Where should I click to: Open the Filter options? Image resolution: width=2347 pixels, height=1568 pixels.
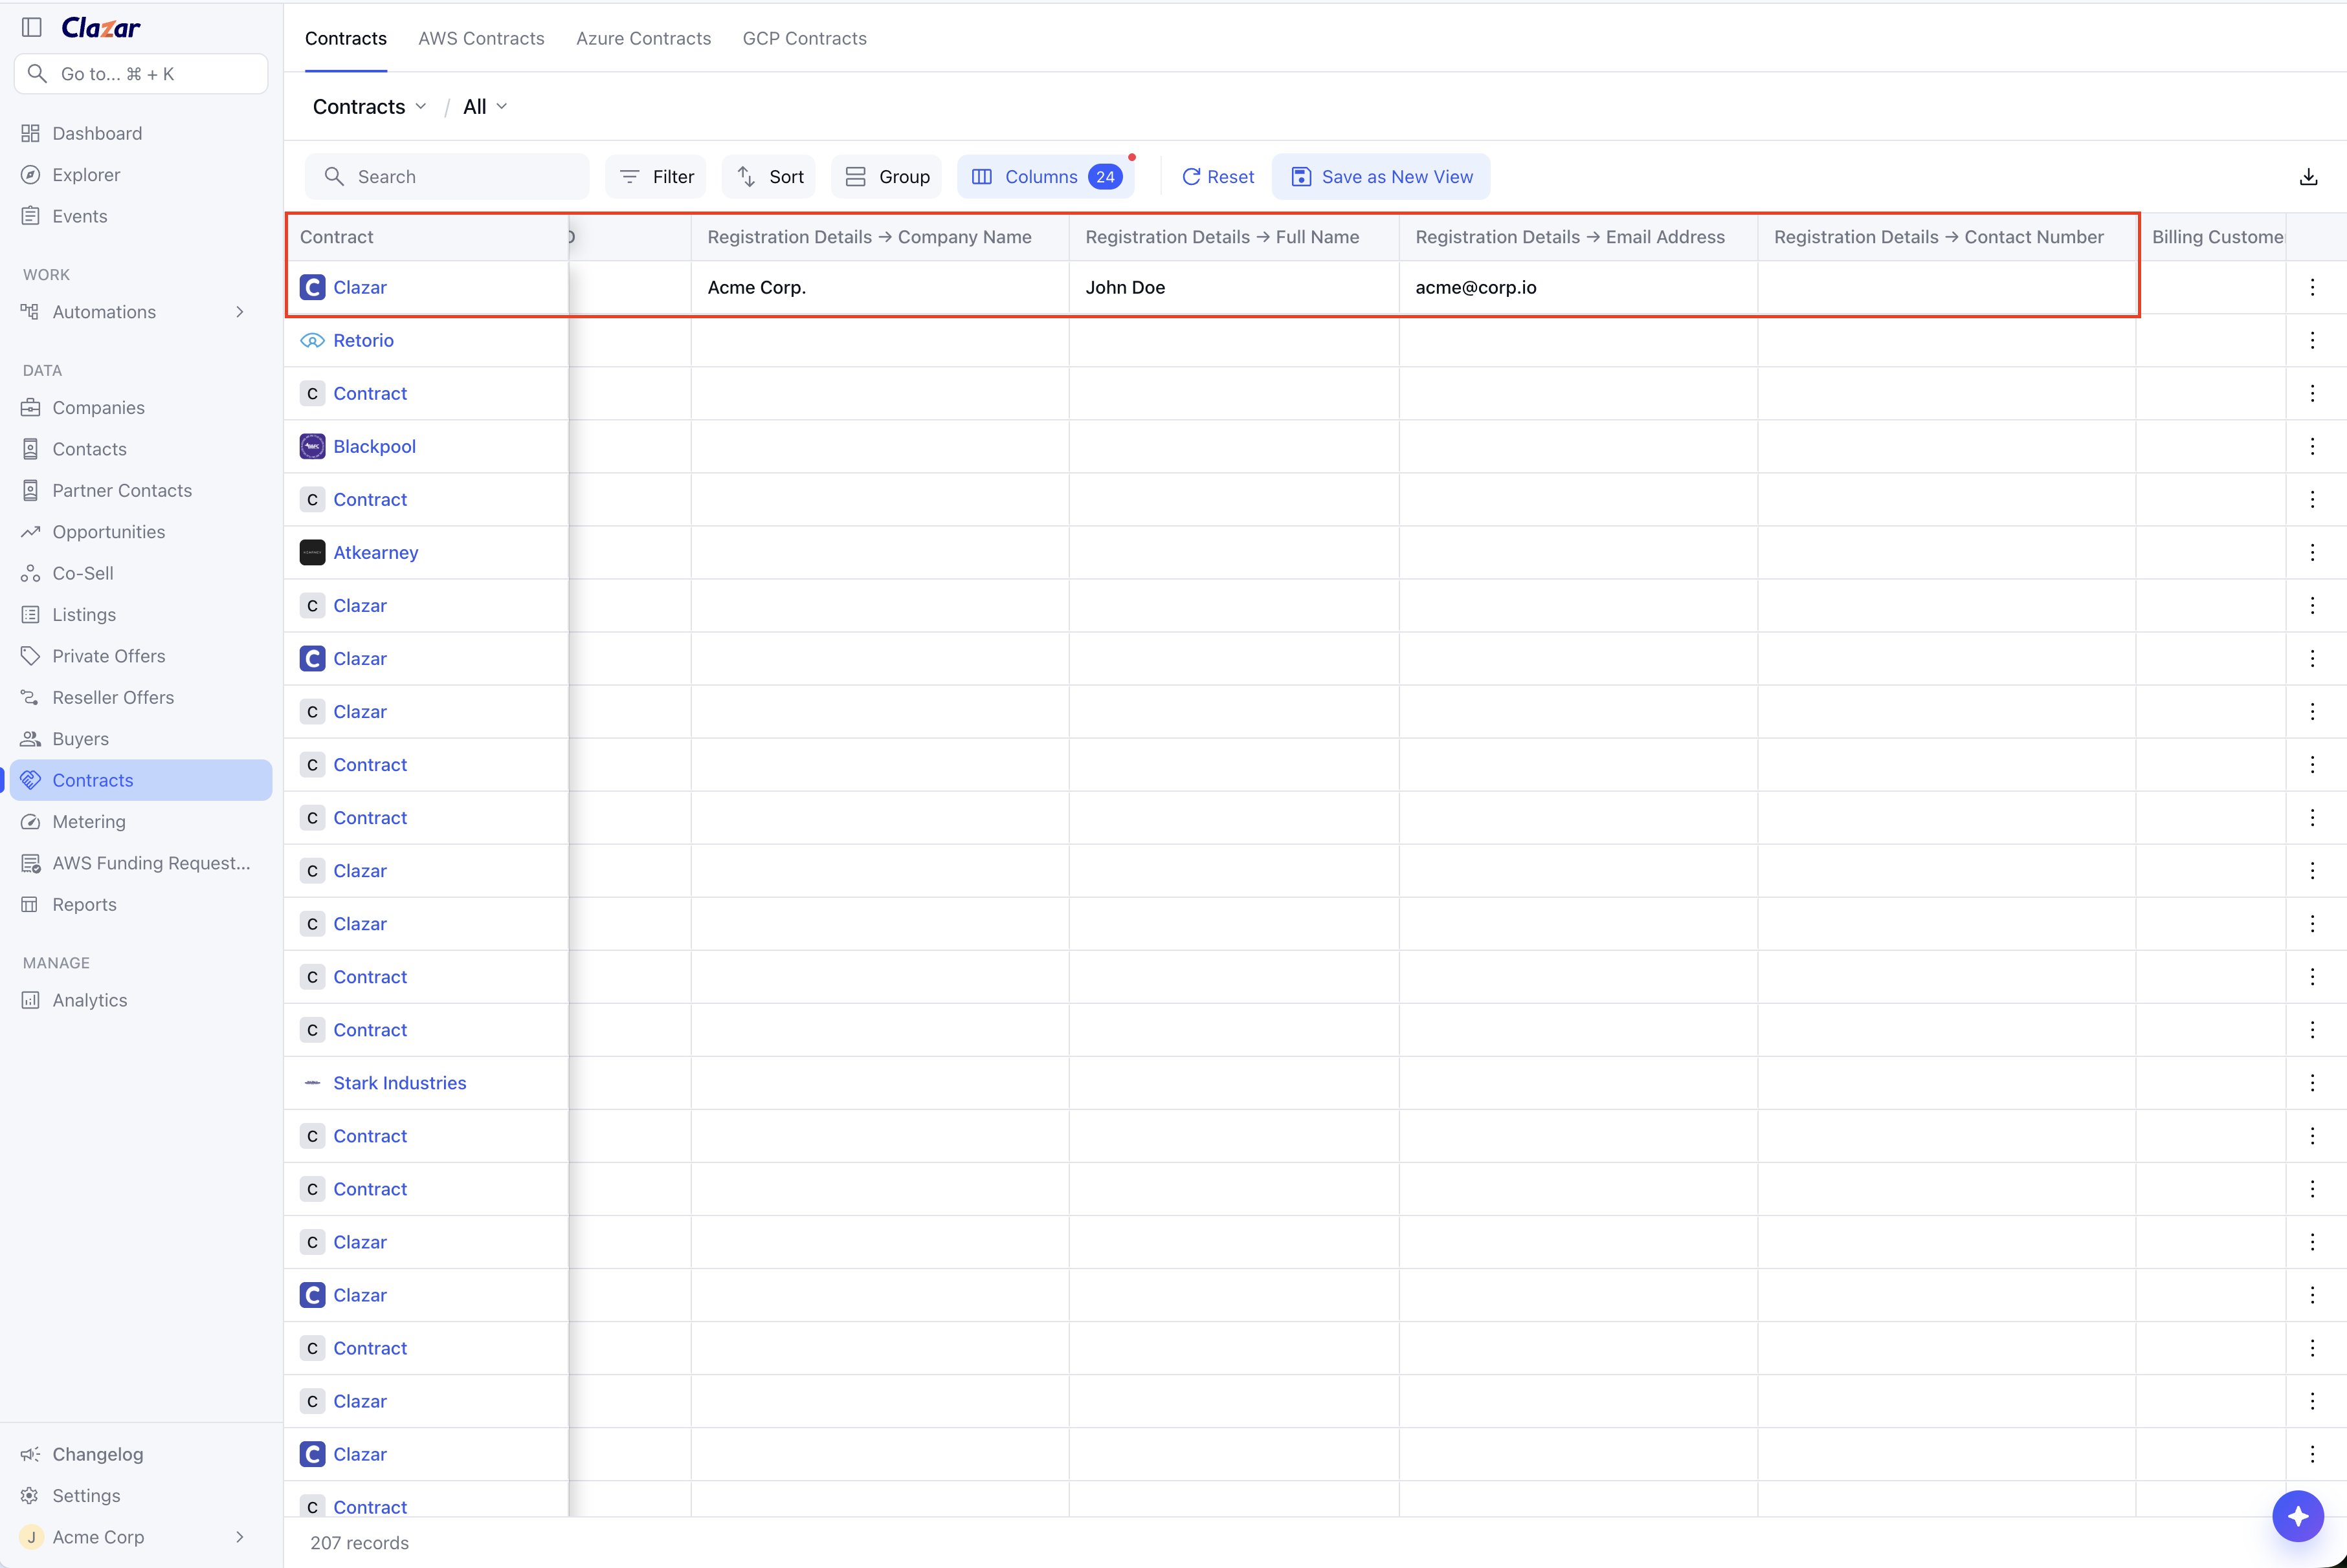coord(656,177)
